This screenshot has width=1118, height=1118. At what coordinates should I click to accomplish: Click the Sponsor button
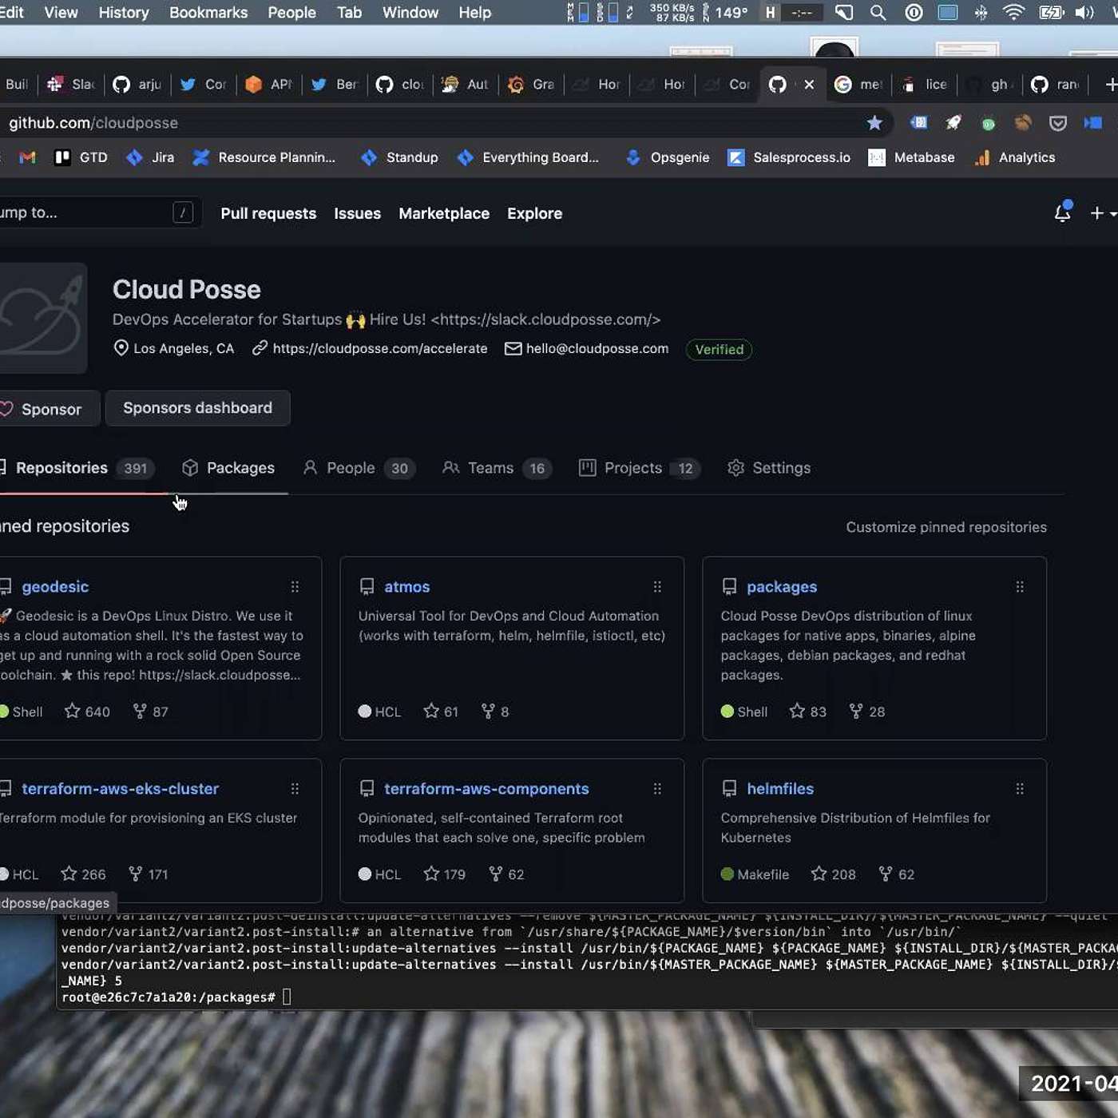(44, 409)
